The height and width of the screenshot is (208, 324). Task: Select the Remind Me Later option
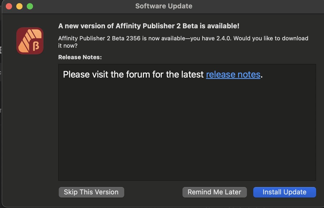click(214, 192)
